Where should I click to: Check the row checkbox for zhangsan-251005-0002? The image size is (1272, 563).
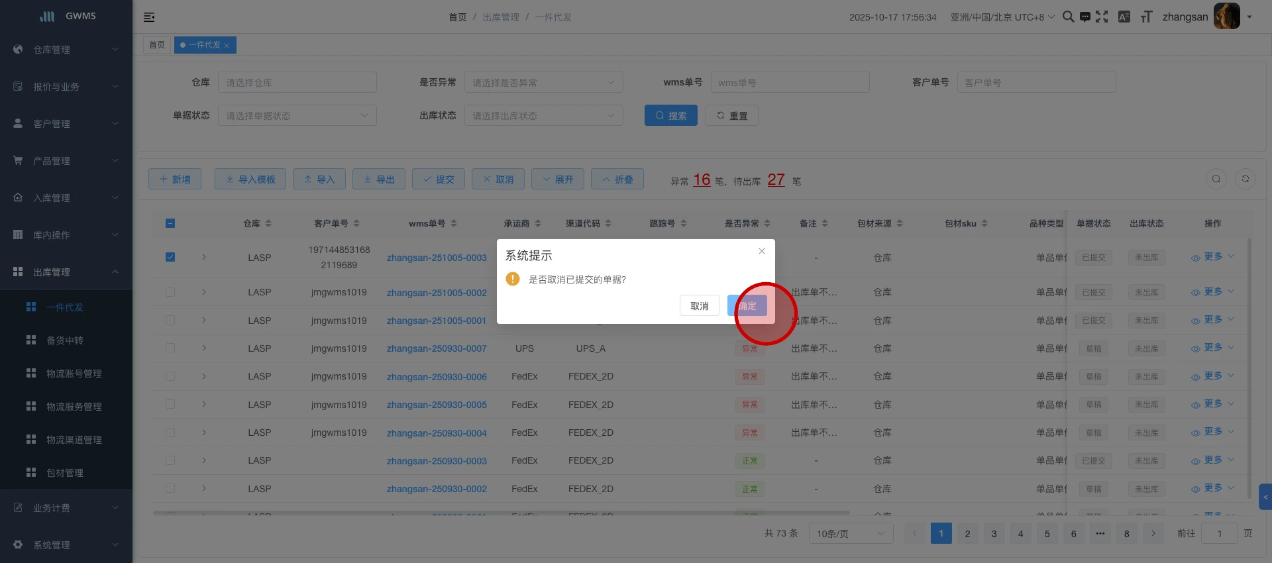(x=170, y=292)
